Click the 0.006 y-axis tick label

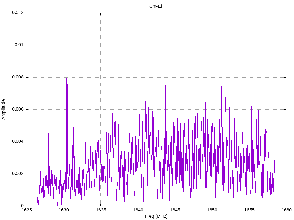click(x=18, y=109)
